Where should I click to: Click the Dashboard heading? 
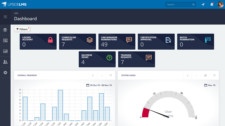(x=25, y=19)
